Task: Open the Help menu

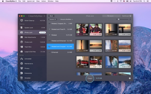Action: tap(57, 1)
